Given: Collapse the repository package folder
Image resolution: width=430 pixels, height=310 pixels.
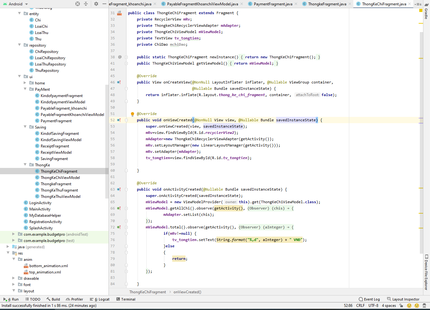Looking at the screenshot, I should pos(20,45).
